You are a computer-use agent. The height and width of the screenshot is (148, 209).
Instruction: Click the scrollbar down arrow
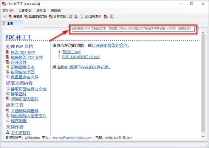point(203,137)
